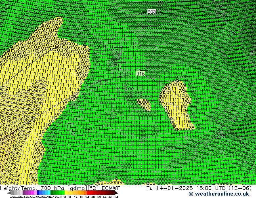The image size is (256, 198).
Task: Click the gray left arrow of the color scale
Action: click(9, 193)
